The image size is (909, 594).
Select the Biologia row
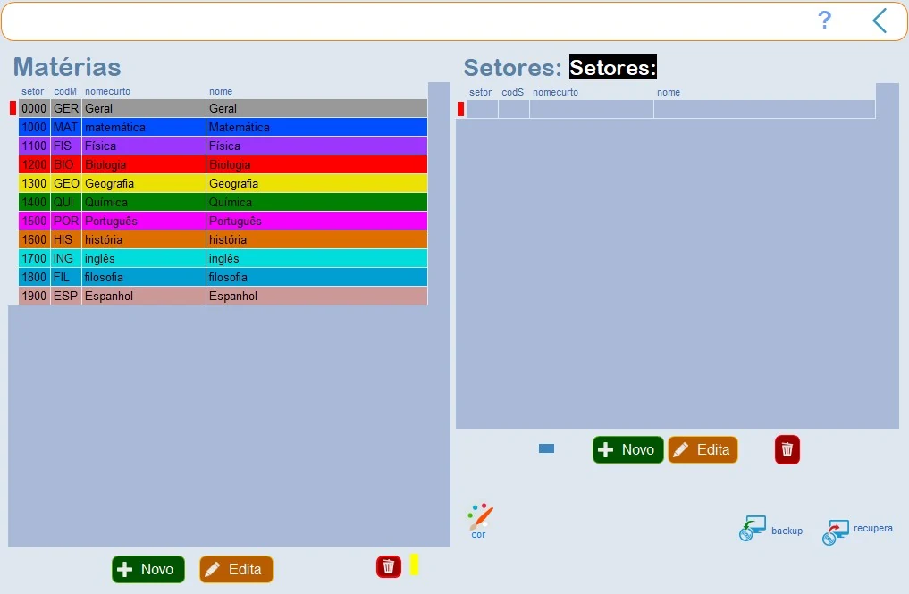tap(223, 164)
